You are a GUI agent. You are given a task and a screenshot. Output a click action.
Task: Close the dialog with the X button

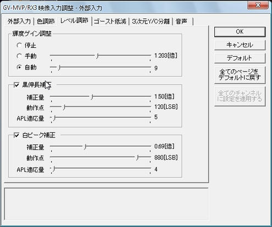tap(258, 5)
